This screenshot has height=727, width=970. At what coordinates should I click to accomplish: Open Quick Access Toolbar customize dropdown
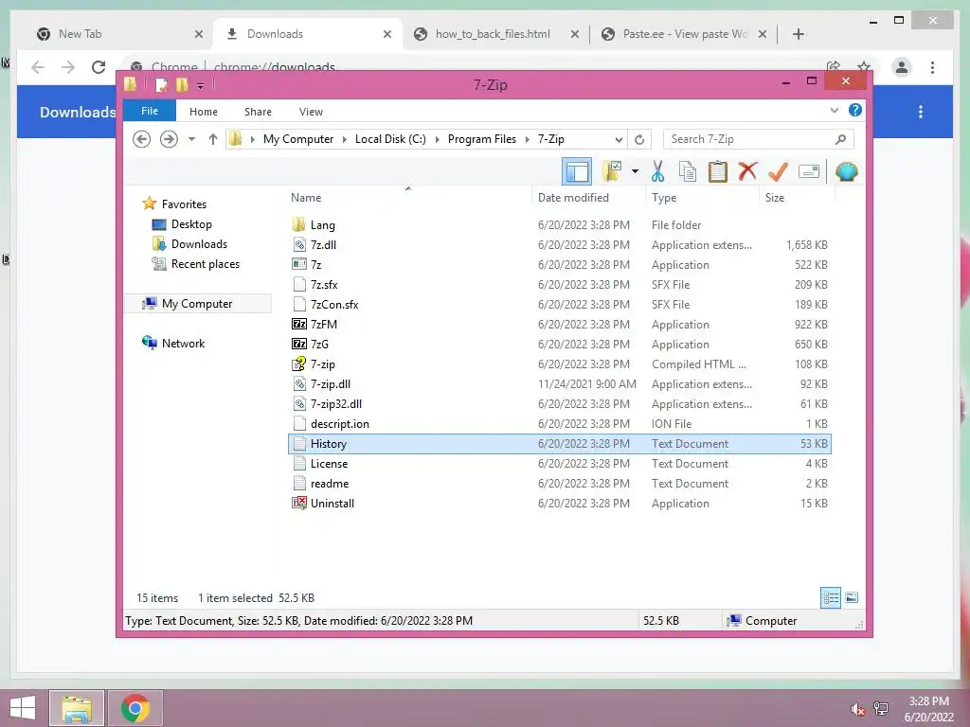[x=200, y=85]
